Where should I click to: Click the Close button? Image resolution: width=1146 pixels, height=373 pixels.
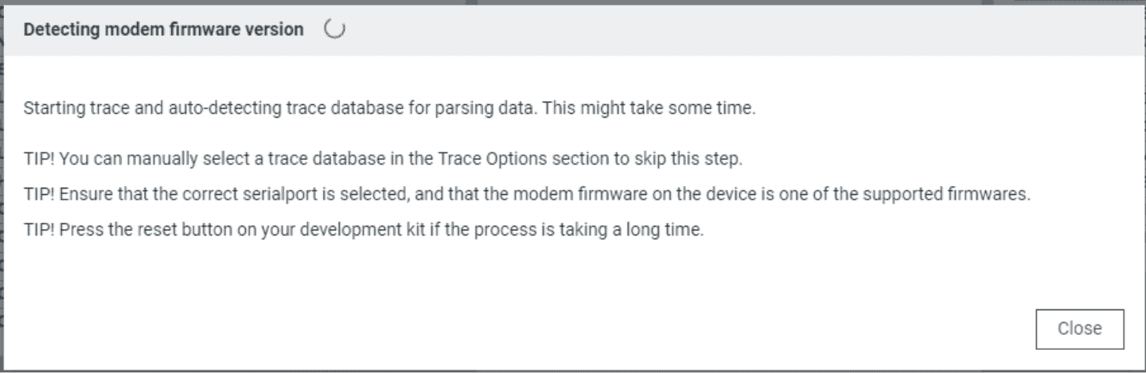pos(1079,328)
